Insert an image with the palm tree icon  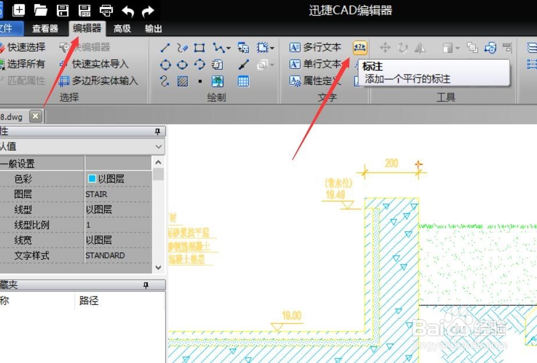218,82
